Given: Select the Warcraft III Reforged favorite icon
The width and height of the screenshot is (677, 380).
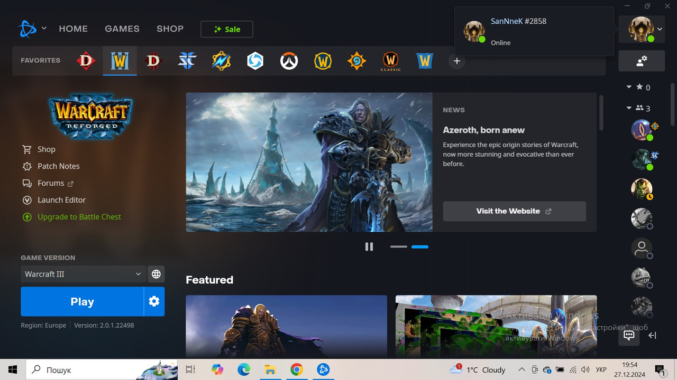Looking at the screenshot, I should (x=120, y=61).
